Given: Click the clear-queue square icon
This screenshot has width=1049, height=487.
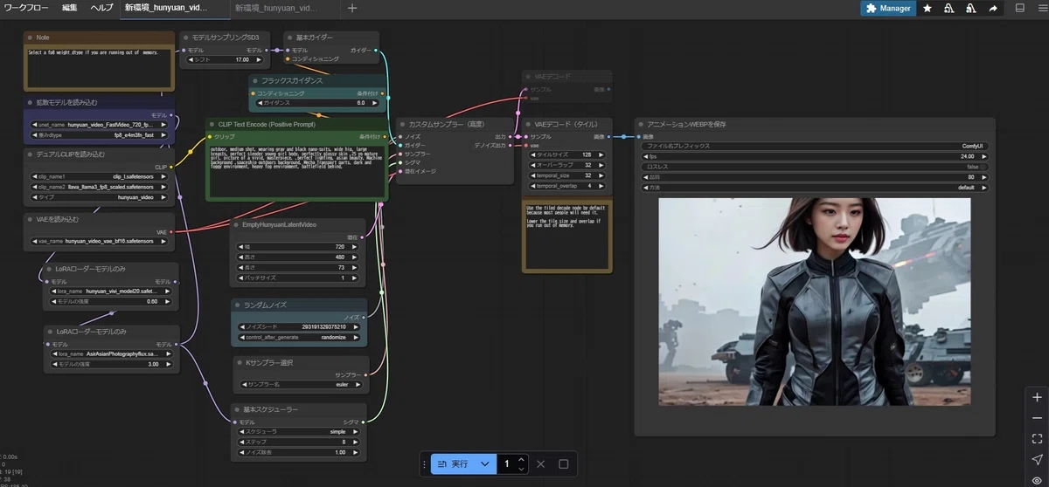Looking at the screenshot, I should pyautogui.click(x=563, y=464).
